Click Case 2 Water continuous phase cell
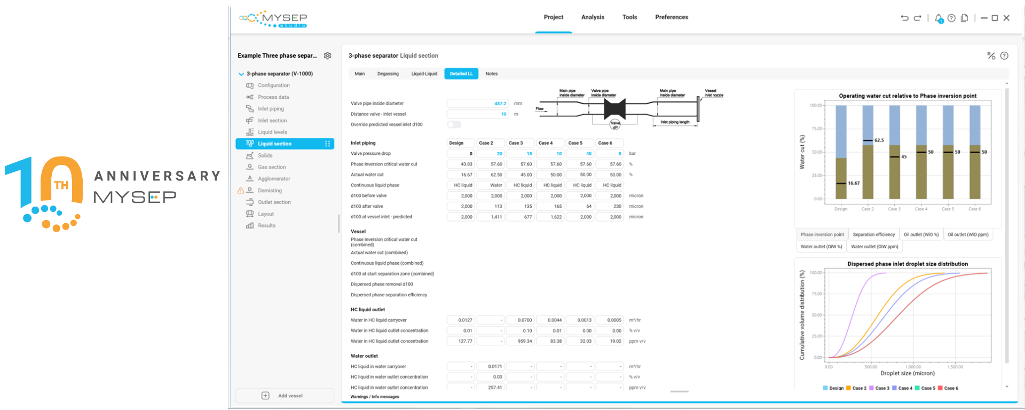The height and width of the screenshot is (410, 1025). click(490, 185)
